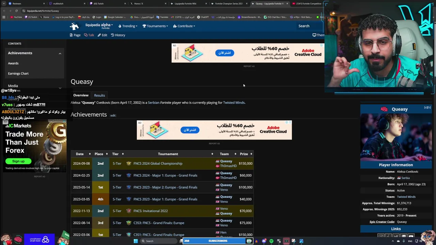Open the YouTube bookmark
The image size is (436, 245).
16,17
